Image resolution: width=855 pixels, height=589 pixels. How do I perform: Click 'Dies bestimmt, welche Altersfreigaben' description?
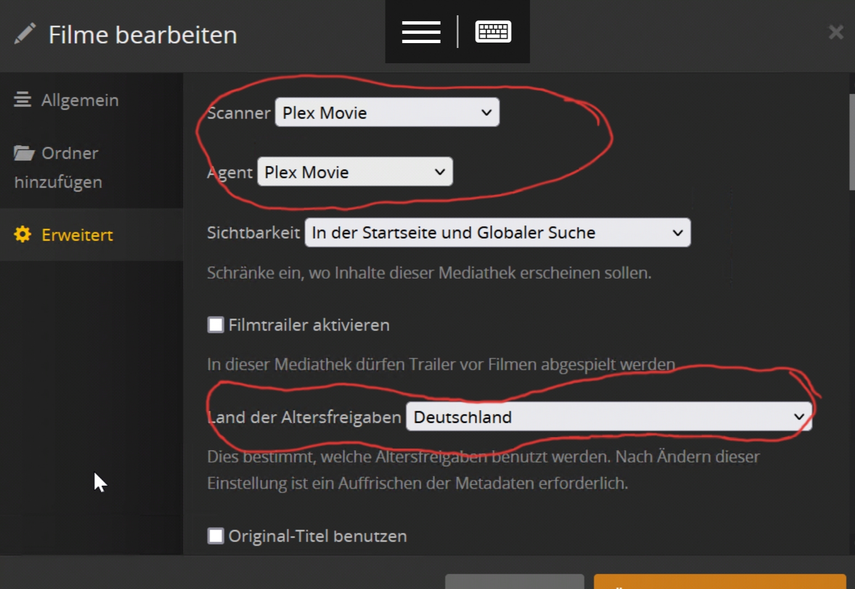point(483,470)
